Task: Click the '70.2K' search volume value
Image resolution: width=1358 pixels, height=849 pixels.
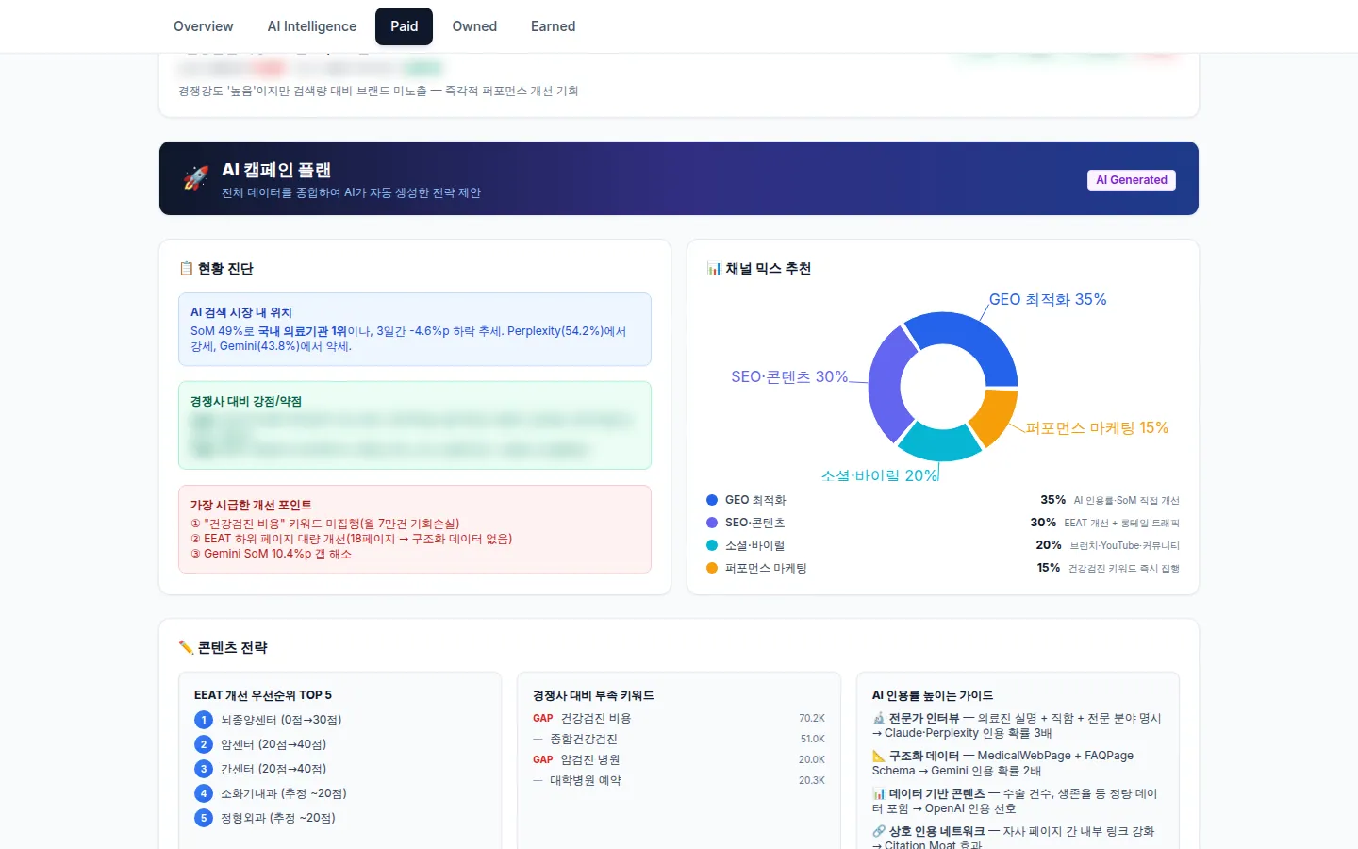Action: click(812, 718)
